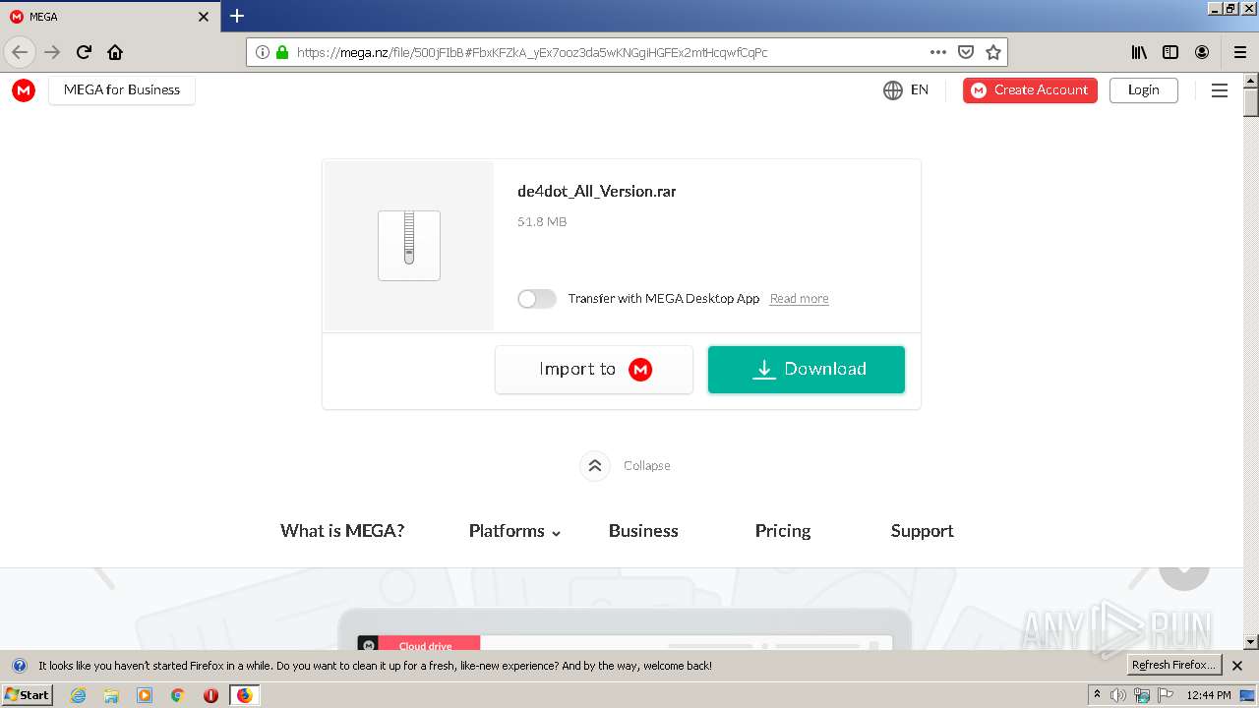Click the browser forward arrow
The image size is (1259, 708).
(x=52, y=52)
